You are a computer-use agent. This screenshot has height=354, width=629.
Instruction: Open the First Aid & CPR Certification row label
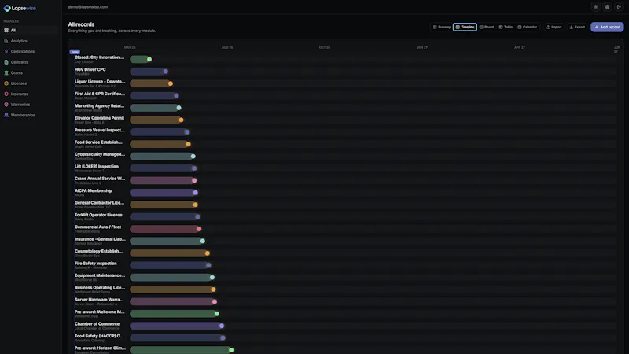pyautogui.click(x=100, y=95)
